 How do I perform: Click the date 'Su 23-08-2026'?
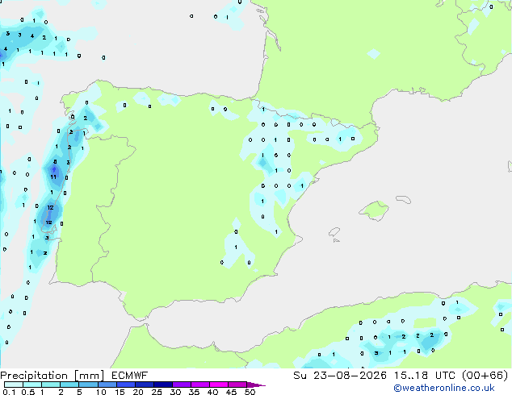(340, 376)
